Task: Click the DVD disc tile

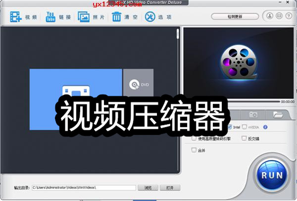Action: 138,83
